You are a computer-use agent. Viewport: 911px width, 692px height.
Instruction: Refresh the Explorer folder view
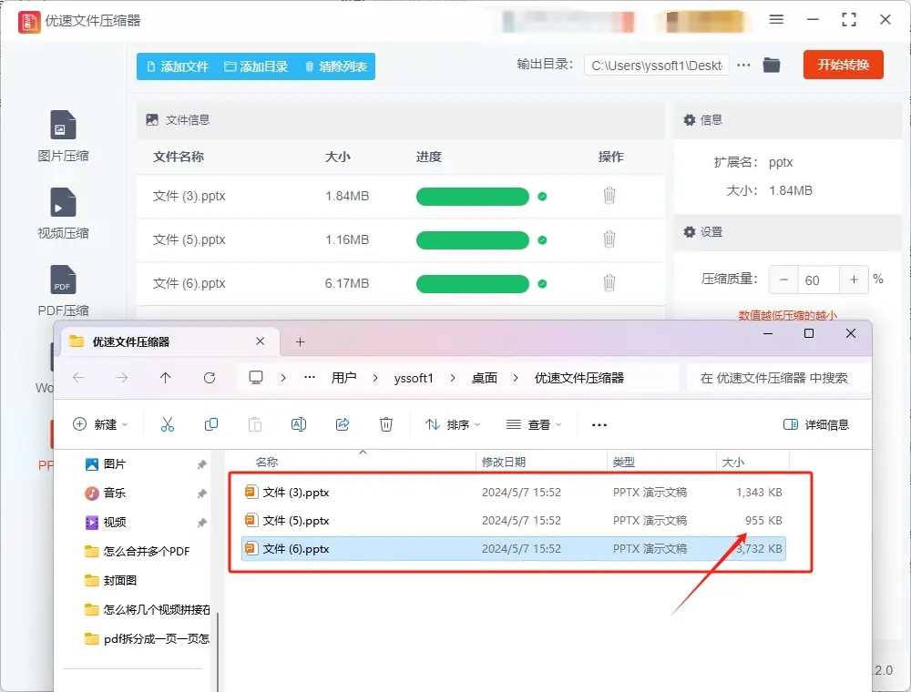pos(209,377)
